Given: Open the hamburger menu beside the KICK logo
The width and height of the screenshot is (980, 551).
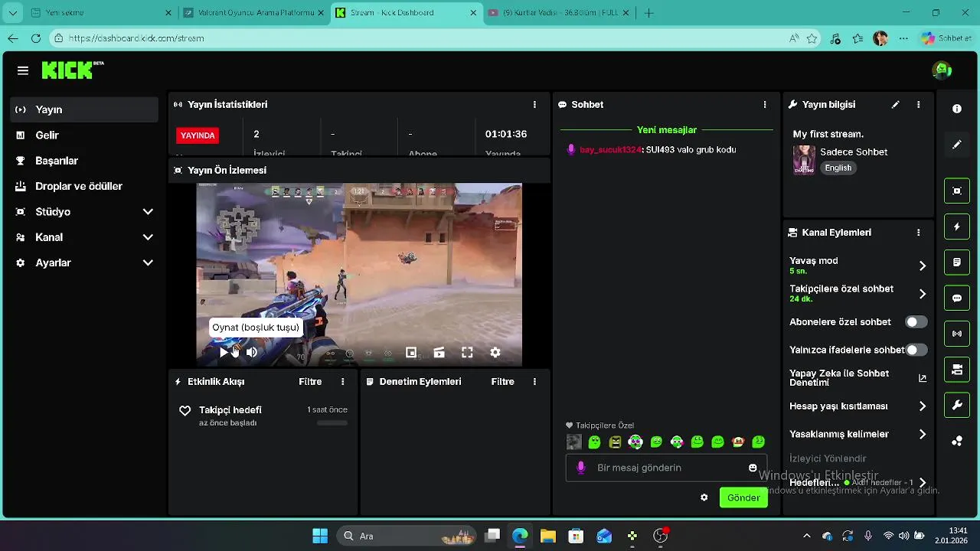Looking at the screenshot, I should coord(23,70).
